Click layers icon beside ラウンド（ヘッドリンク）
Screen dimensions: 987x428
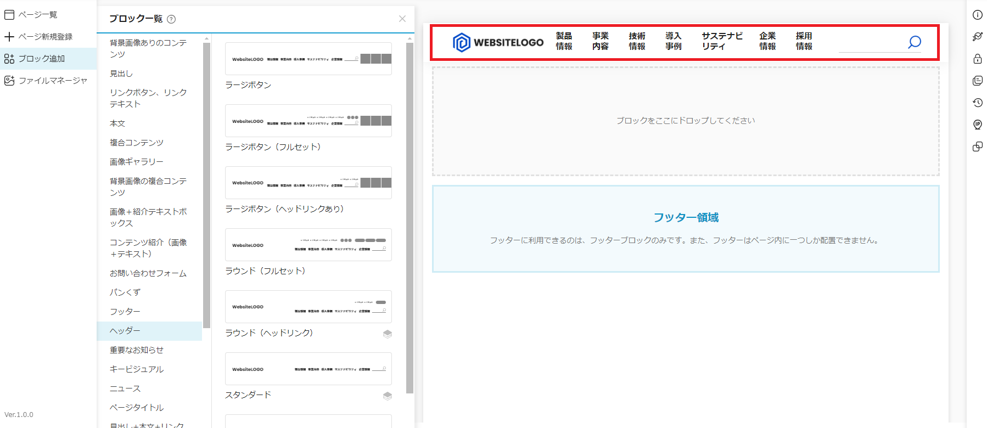pos(388,334)
